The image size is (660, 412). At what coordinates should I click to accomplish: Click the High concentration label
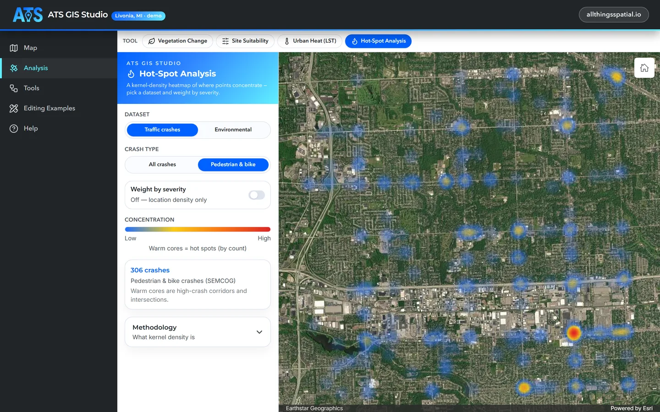[264, 239]
